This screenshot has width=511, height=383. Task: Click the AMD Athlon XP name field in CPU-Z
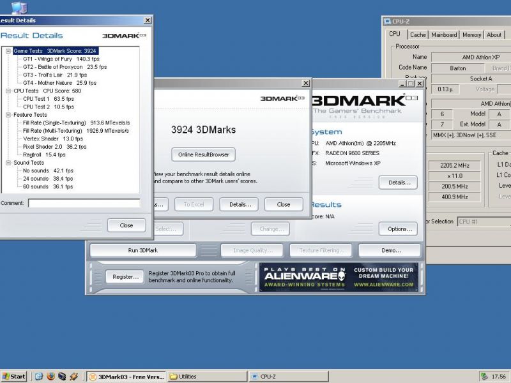(471, 57)
